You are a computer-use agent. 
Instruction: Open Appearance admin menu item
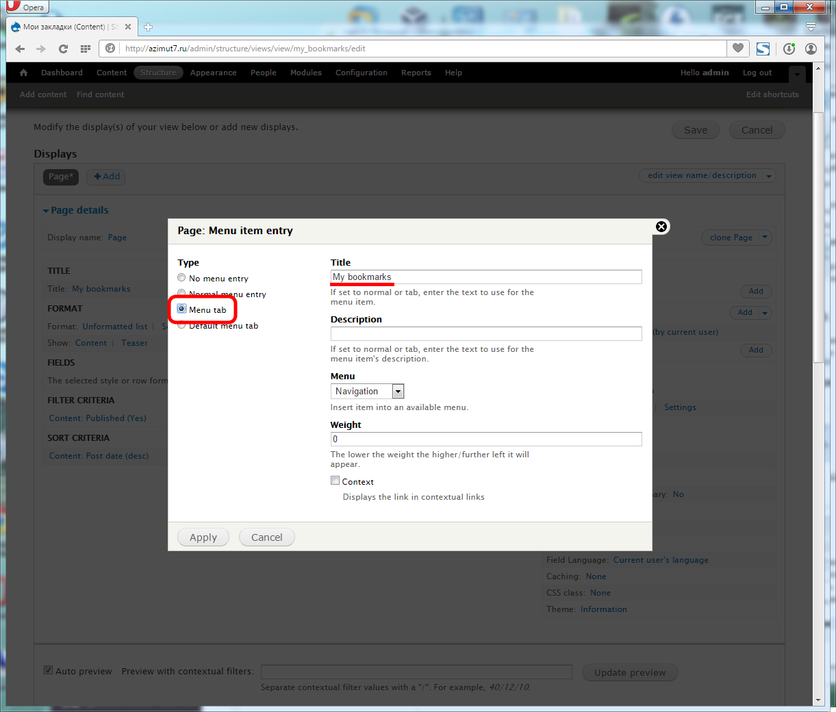(x=214, y=73)
